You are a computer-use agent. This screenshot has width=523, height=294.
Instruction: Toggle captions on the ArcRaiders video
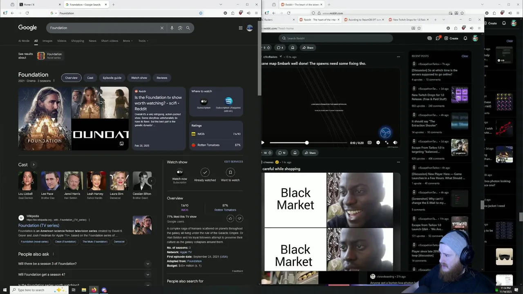coord(370,143)
